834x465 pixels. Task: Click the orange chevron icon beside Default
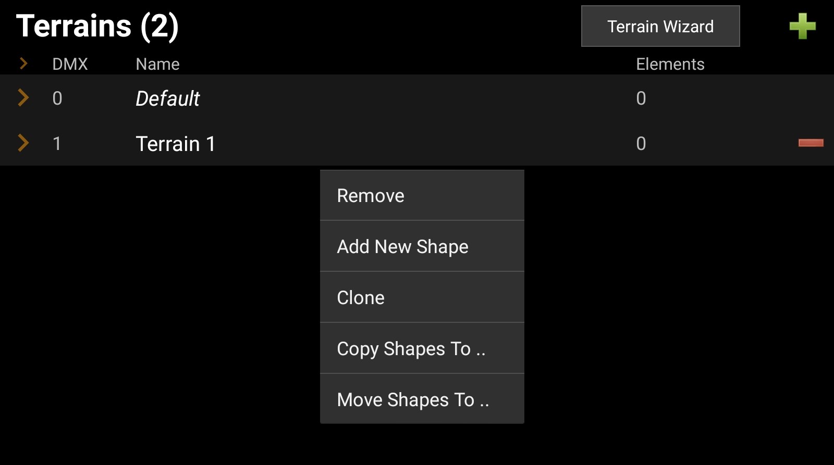[23, 98]
